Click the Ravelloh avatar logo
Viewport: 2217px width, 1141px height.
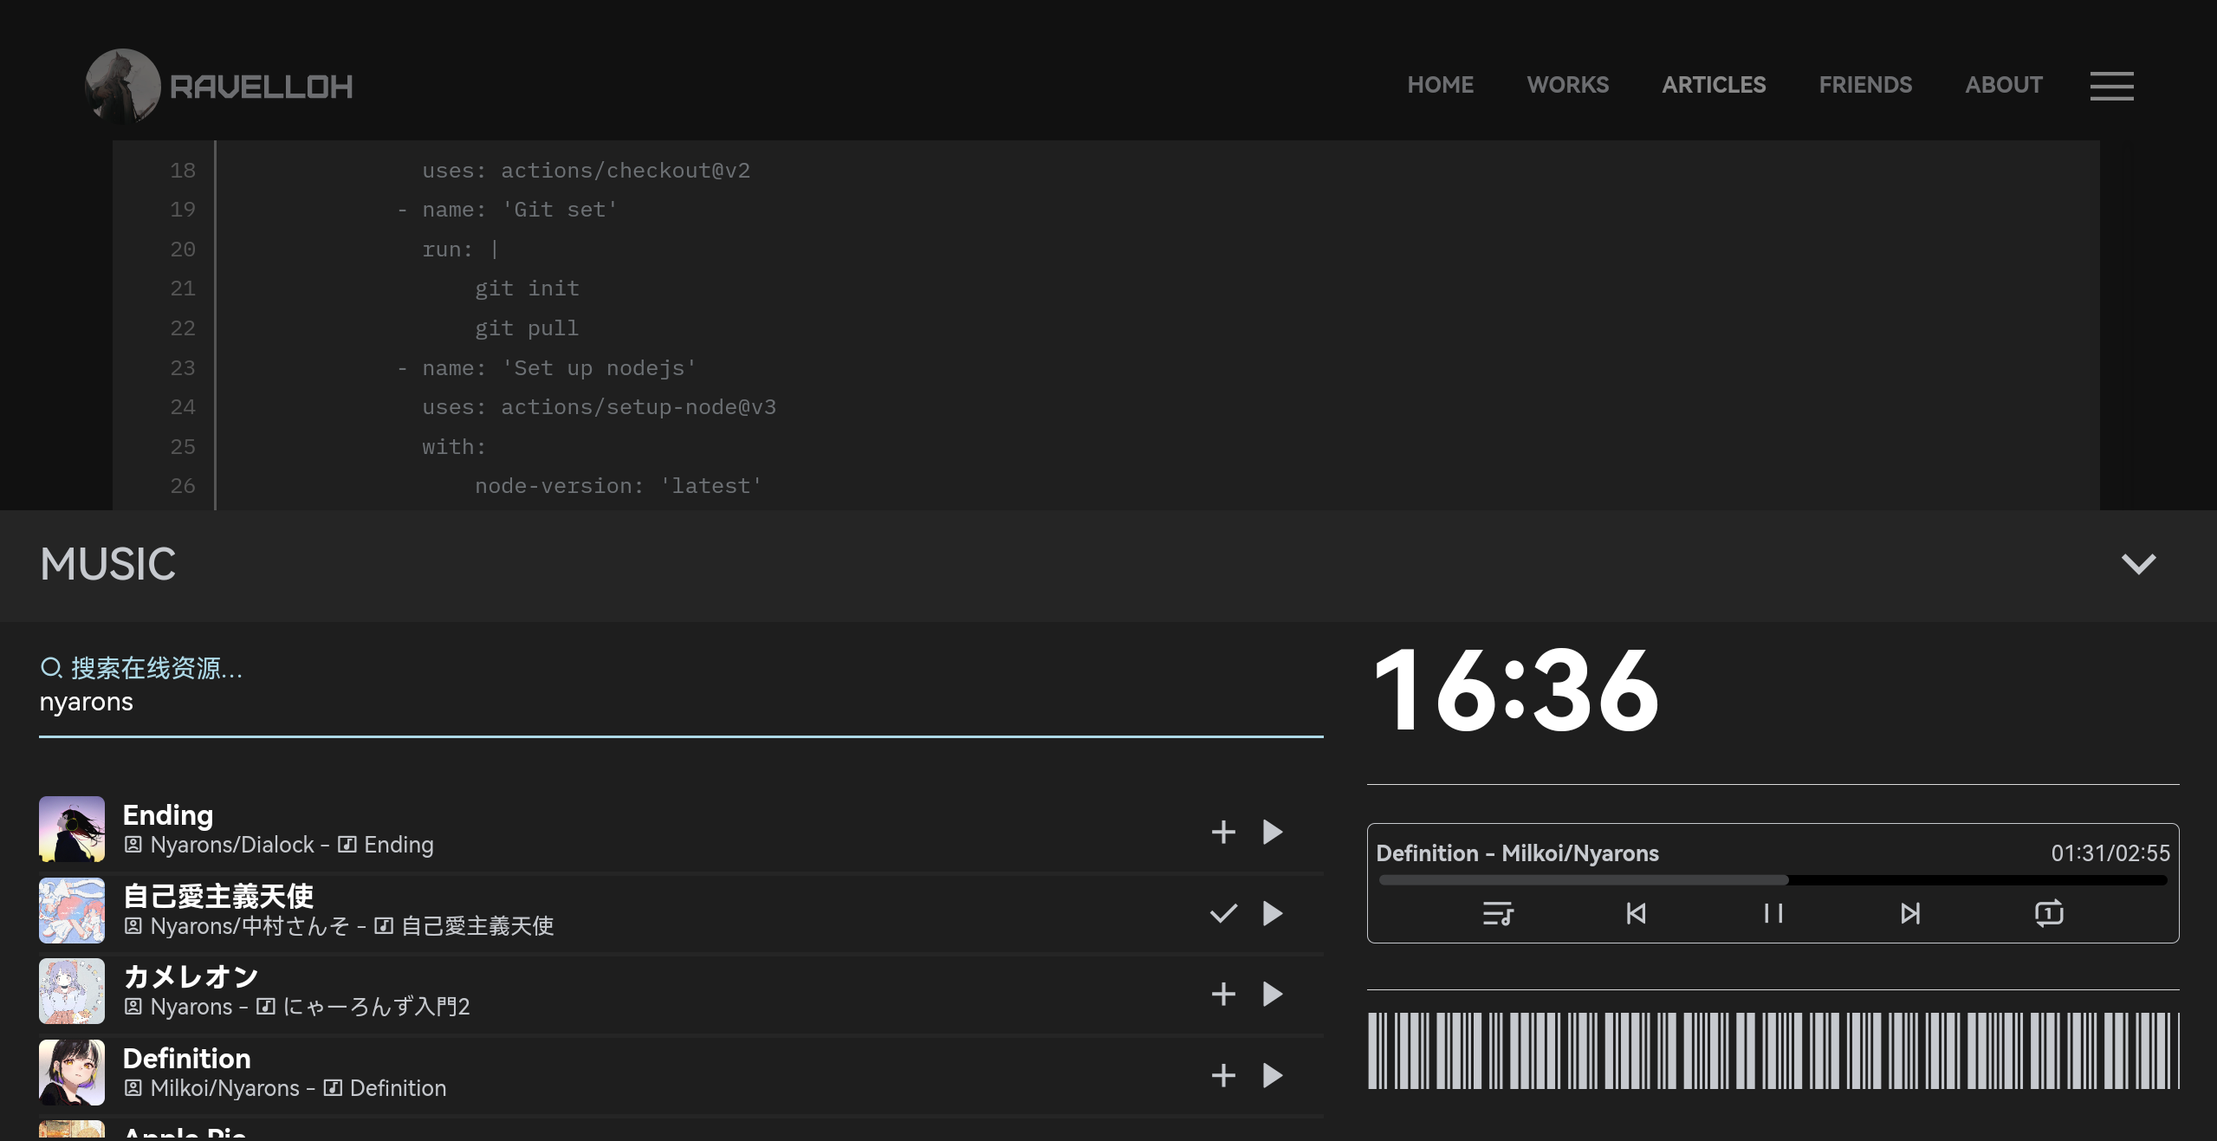click(x=123, y=86)
